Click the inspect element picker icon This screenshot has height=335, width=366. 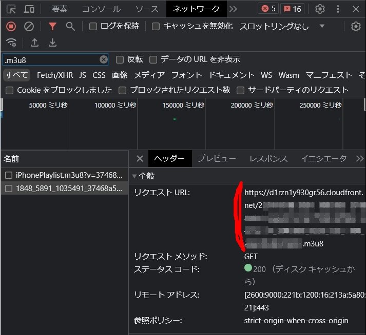pyautogui.click(x=11, y=9)
